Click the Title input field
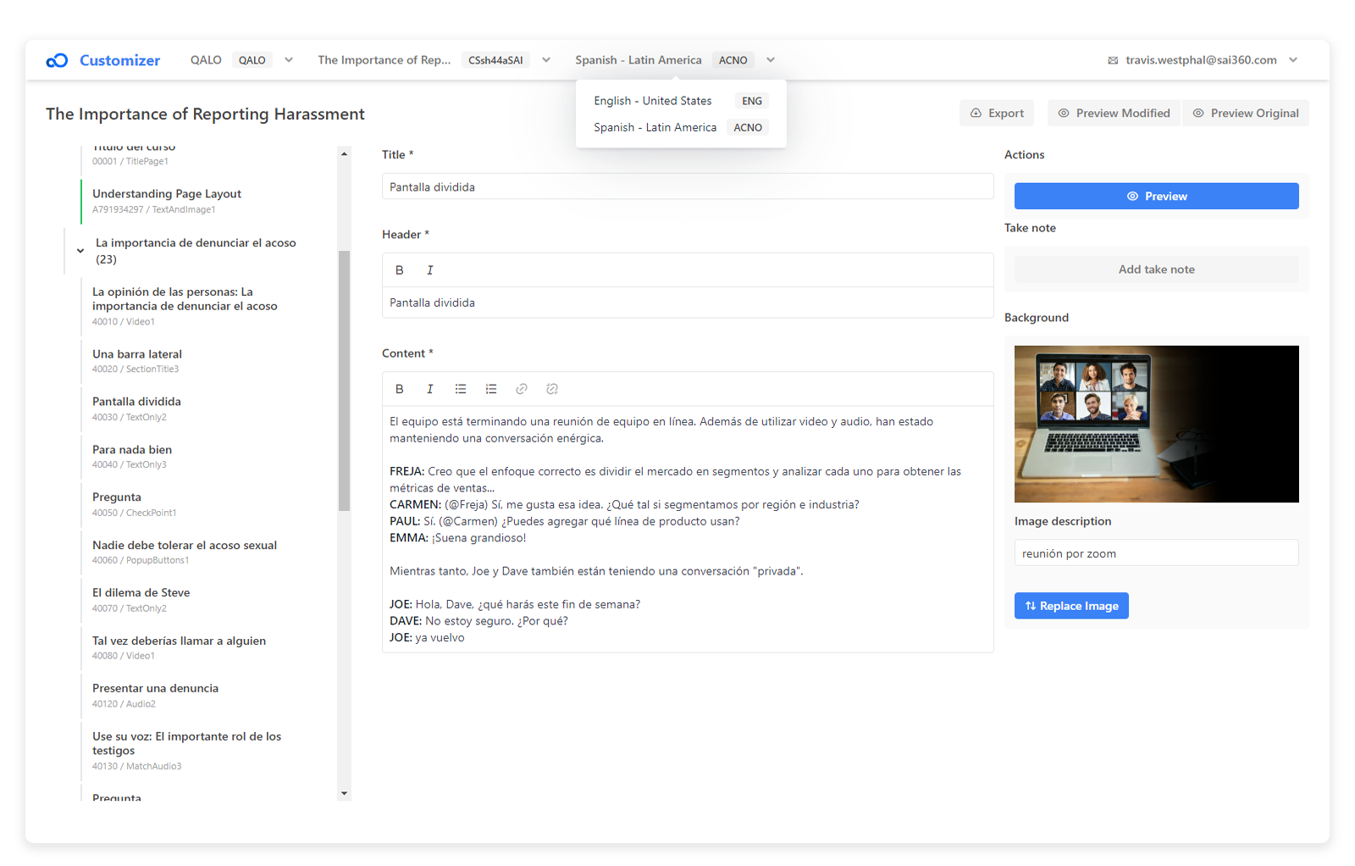This screenshot has height=866, width=1355. coord(688,186)
